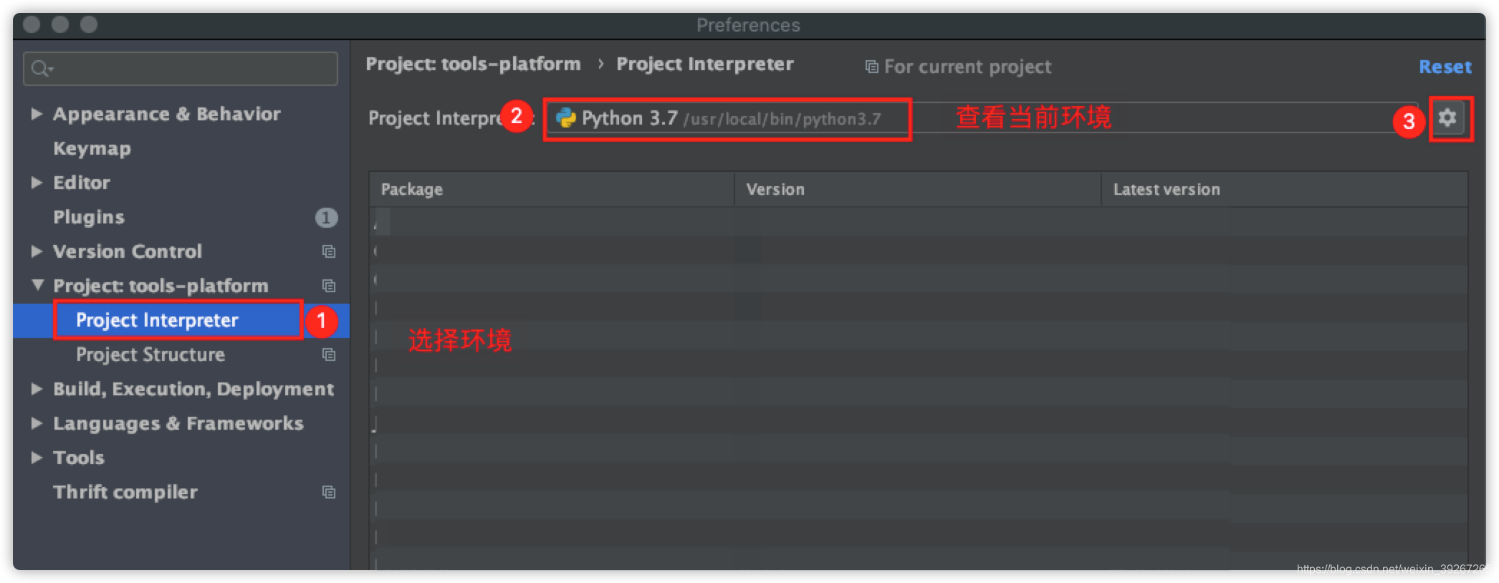1499x583 pixels.
Task: Expand the Appearance & Behavior section
Action: (x=37, y=114)
